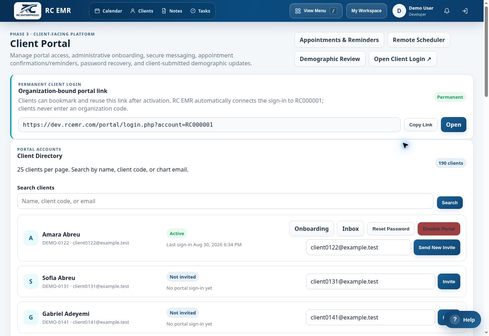Open the Client Login external link
Image resolution: width=489 pixels, height=336 pixels.
click(x=403, y=59)
